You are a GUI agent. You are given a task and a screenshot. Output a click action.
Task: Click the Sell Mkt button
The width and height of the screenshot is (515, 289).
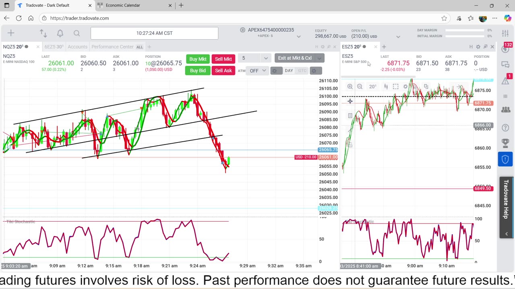(223, 59)
